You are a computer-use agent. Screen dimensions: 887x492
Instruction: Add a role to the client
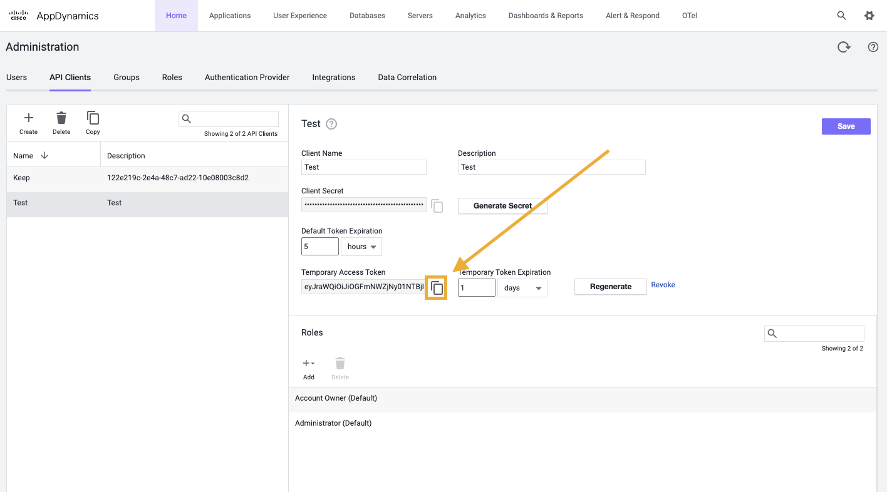pyautogui.click(x=309, y=369)
